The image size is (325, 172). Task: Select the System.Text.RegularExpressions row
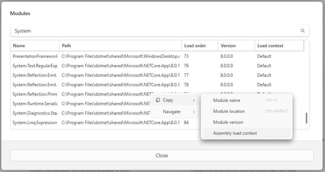coord(35,66)
